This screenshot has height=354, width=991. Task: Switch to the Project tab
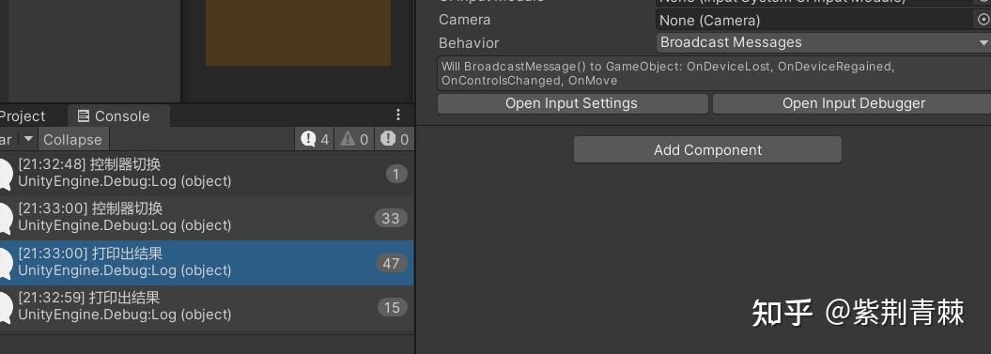(23, 116)
